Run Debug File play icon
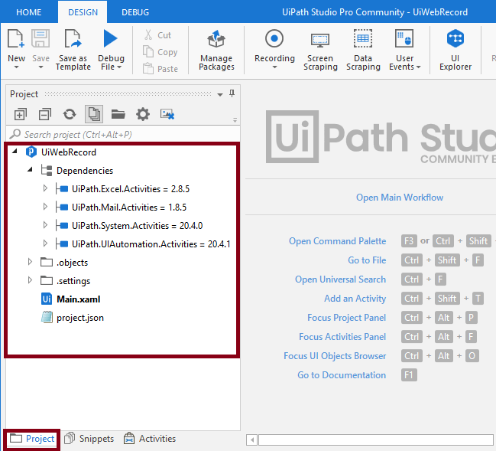Screen dimensions: 496x451 111,38
